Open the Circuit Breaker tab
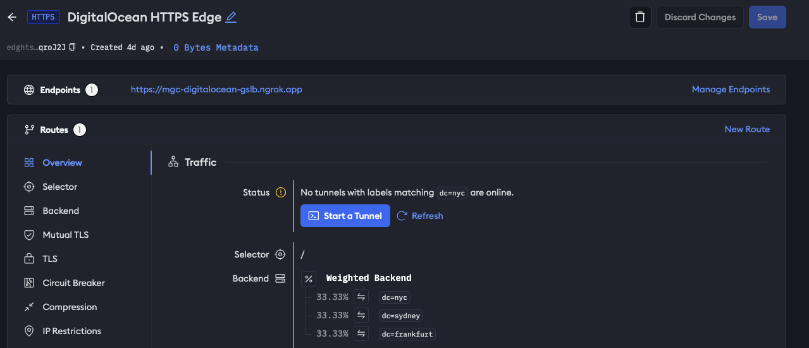 pos(73,283)
